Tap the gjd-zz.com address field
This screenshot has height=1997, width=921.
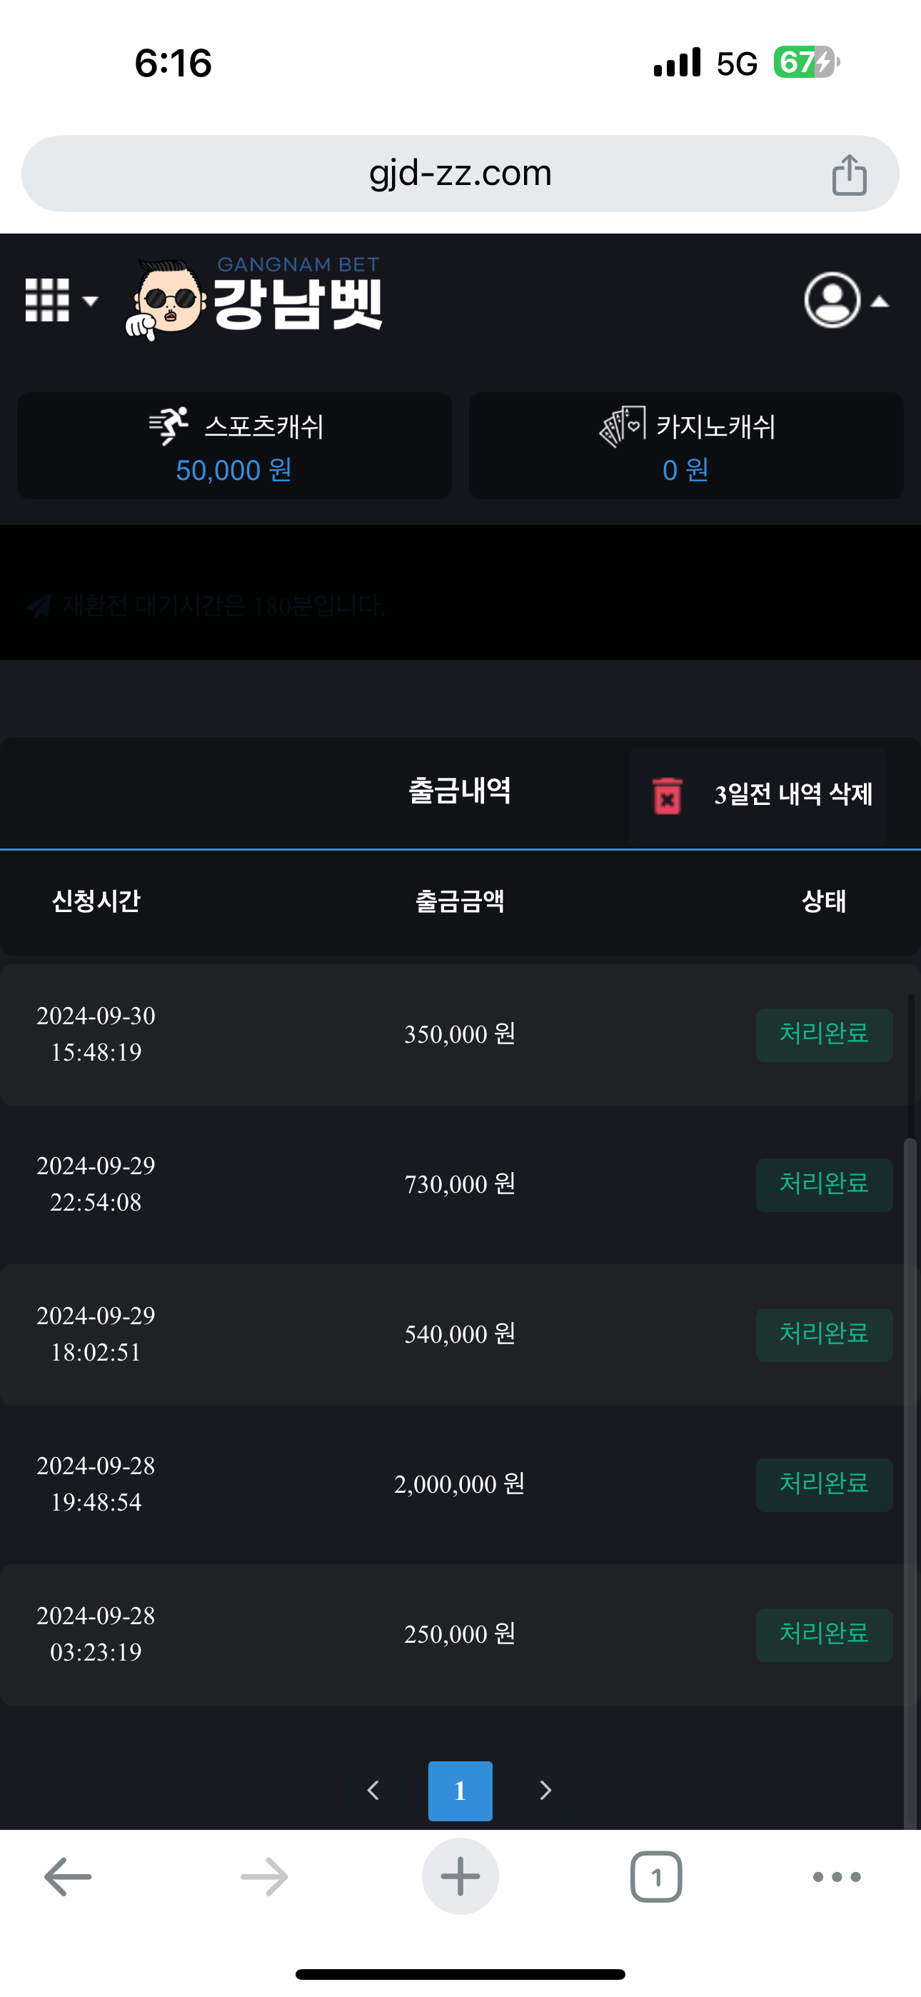(x=460, y=174)
